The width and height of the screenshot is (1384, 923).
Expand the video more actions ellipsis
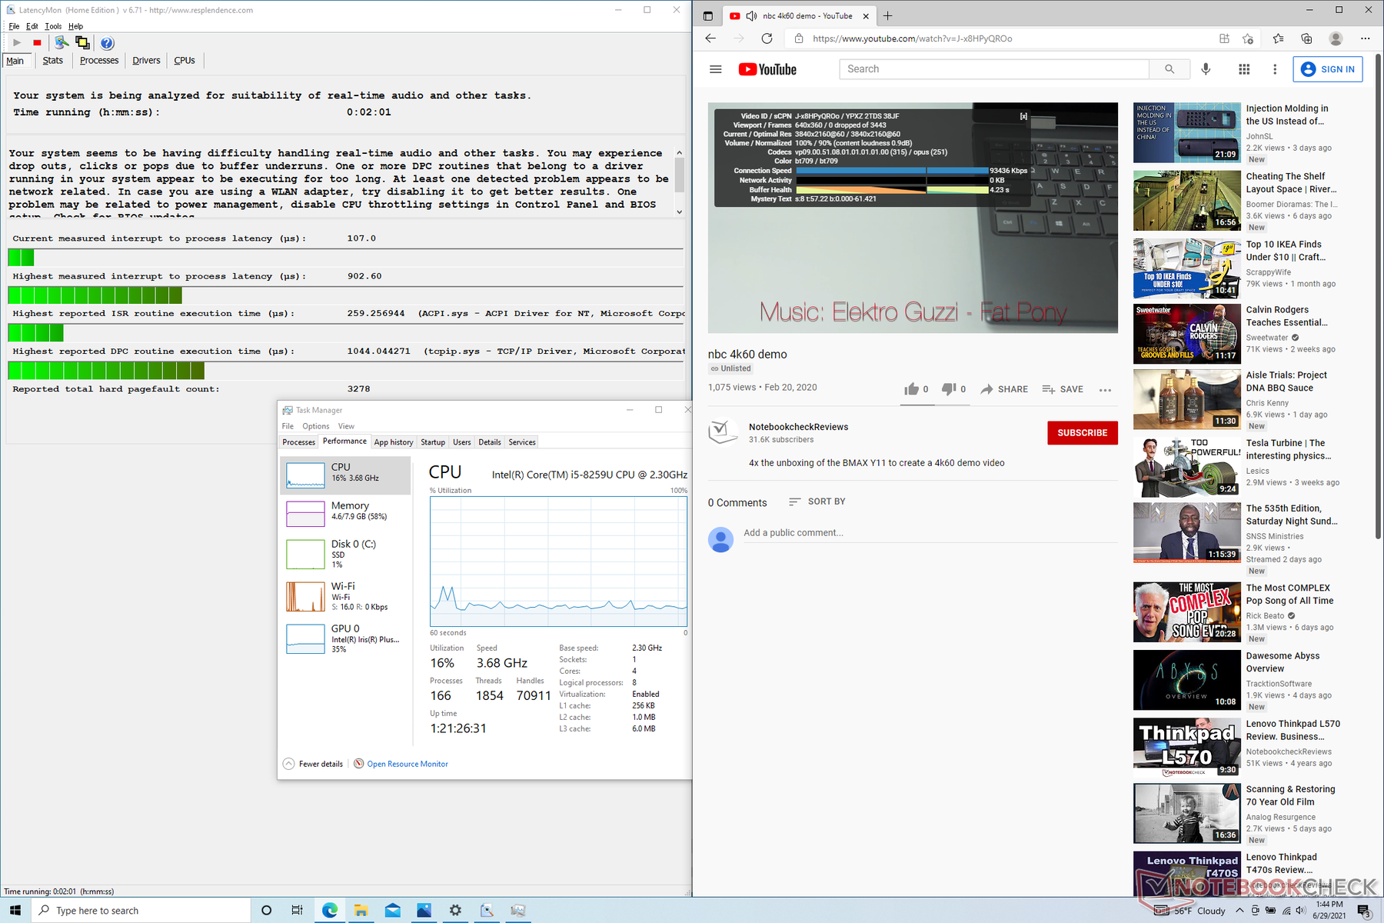(1105, 390)
